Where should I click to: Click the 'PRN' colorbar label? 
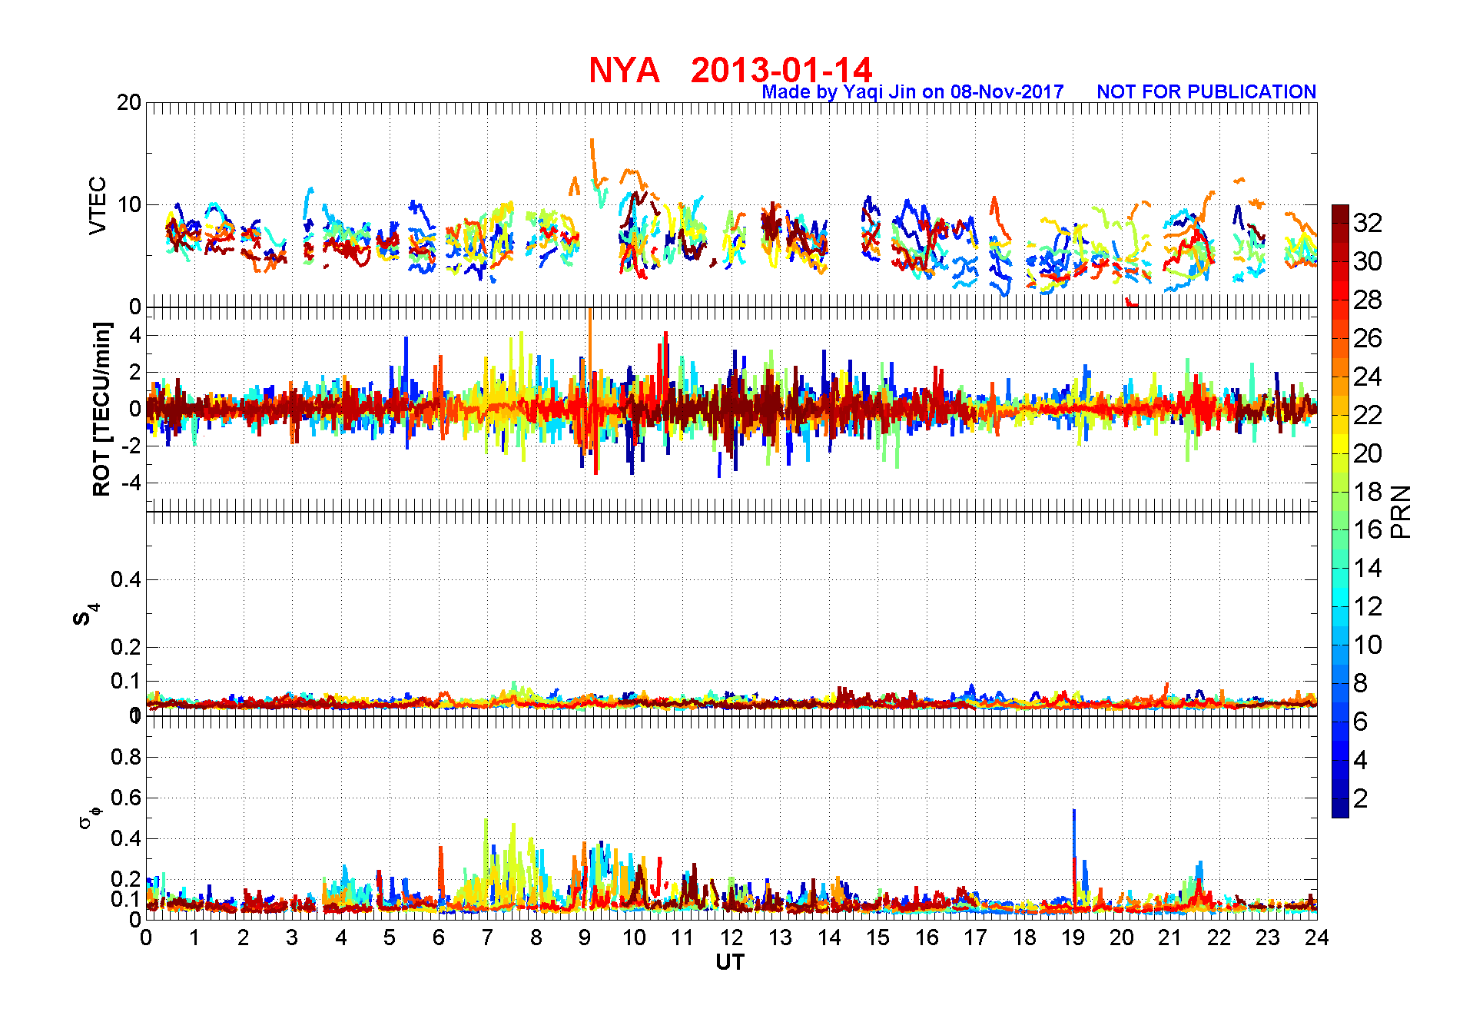pos(1401,512)
